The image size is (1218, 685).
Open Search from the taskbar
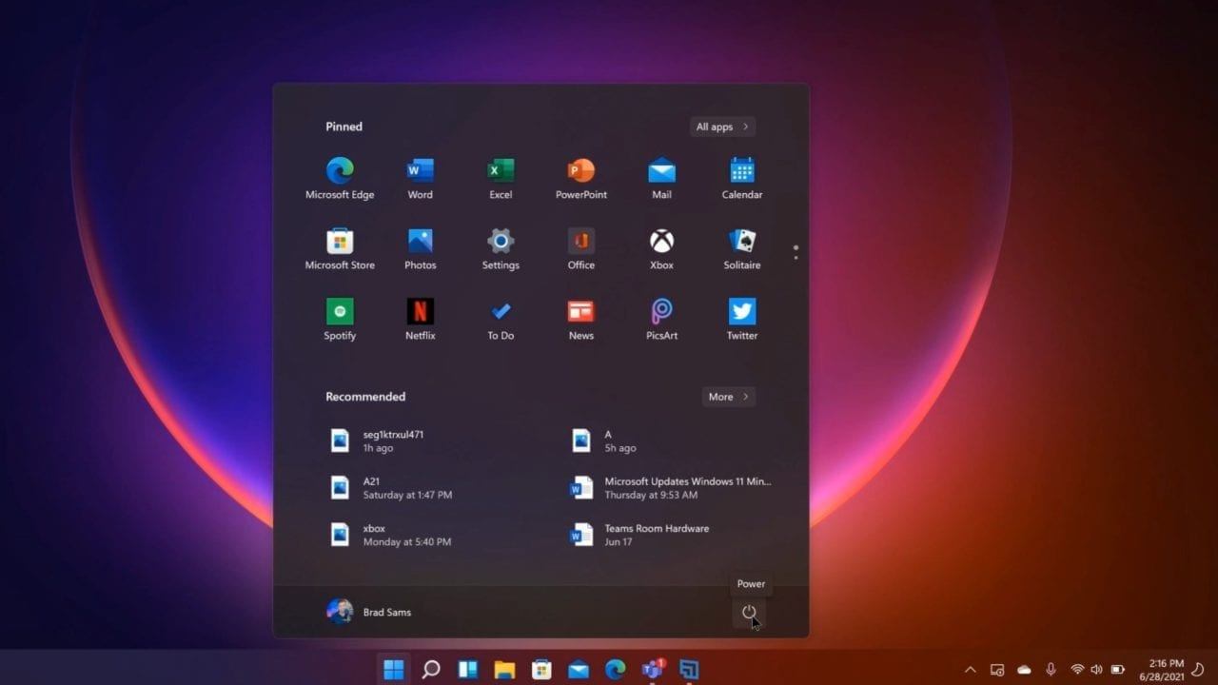tap(430, 670)
